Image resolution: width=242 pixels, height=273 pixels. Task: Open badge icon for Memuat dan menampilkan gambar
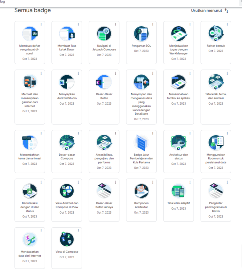[30, 82]
